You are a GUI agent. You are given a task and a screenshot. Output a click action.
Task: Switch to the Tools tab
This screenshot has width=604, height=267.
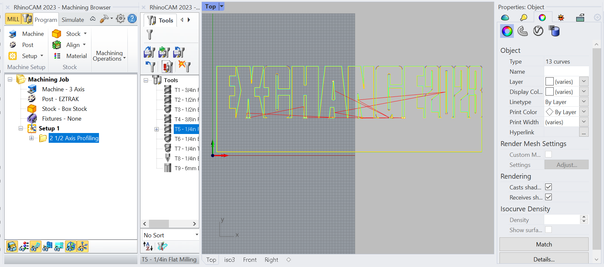click(160, 20)
